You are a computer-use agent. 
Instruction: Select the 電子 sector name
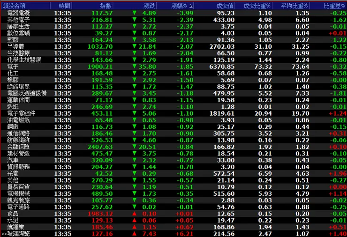click(x=13, y=67)
